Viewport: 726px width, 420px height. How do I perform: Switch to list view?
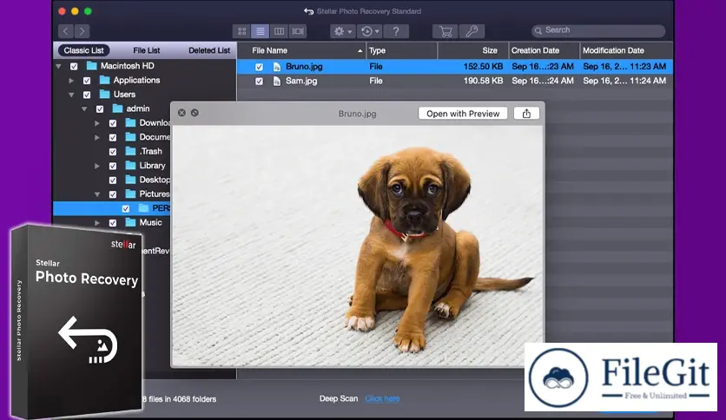pyautogui.click(x=261, y=31)
